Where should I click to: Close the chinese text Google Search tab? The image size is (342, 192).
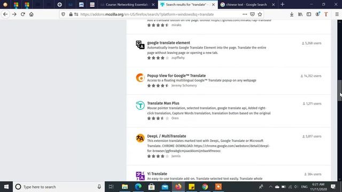tap(273, 5)
